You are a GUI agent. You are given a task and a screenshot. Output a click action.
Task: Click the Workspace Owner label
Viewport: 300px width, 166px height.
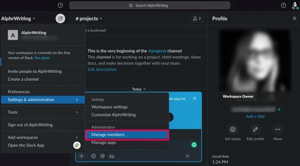point(238,96)
